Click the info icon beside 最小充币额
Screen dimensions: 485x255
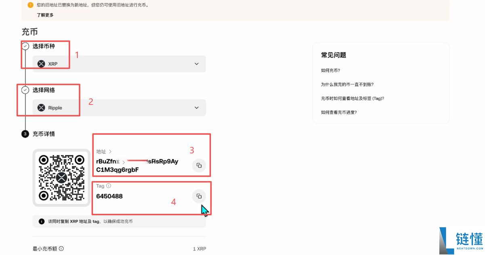61,249
